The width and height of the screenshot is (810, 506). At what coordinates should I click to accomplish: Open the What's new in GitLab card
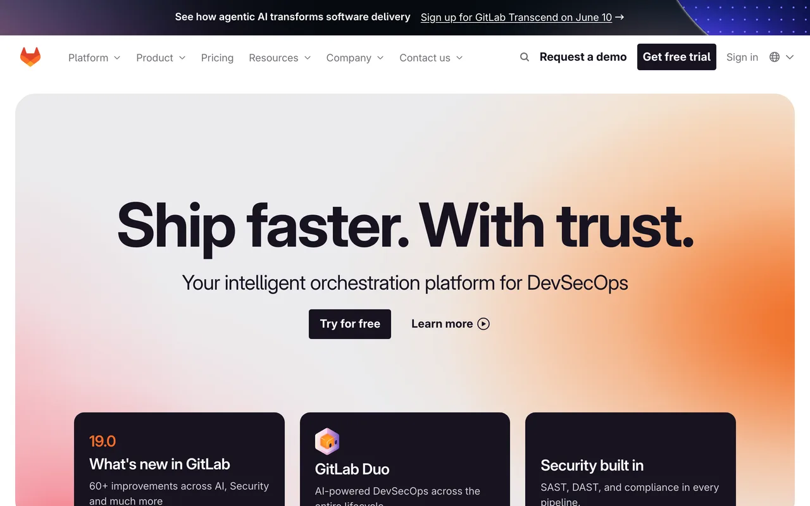click(x=179, y=459)
